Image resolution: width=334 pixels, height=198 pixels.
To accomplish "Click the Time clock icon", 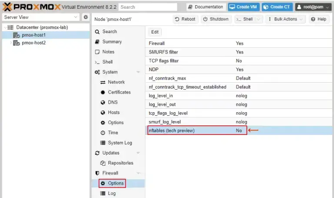I will [103, 133].
